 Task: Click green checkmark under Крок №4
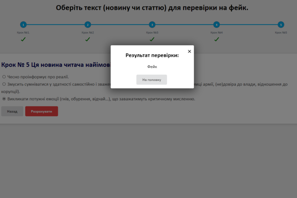click(x=216, y=39)
